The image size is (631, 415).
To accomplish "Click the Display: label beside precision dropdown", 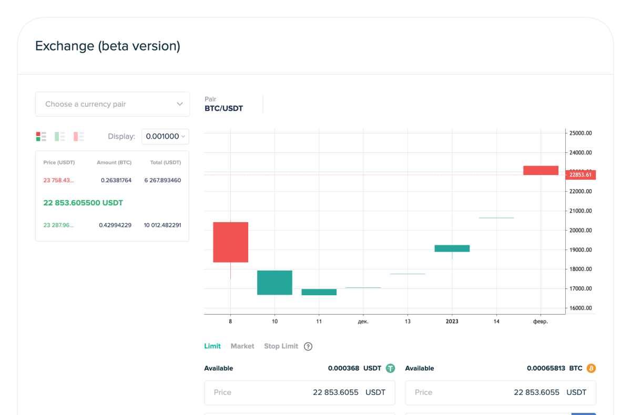I will 121,137.
